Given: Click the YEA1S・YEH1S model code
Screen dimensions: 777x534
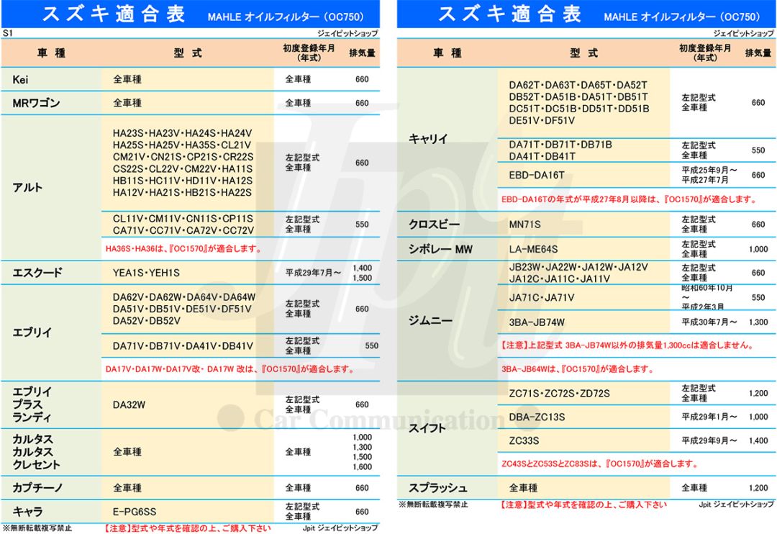Looking at the screenshot, I should click(x=146, y=273).
